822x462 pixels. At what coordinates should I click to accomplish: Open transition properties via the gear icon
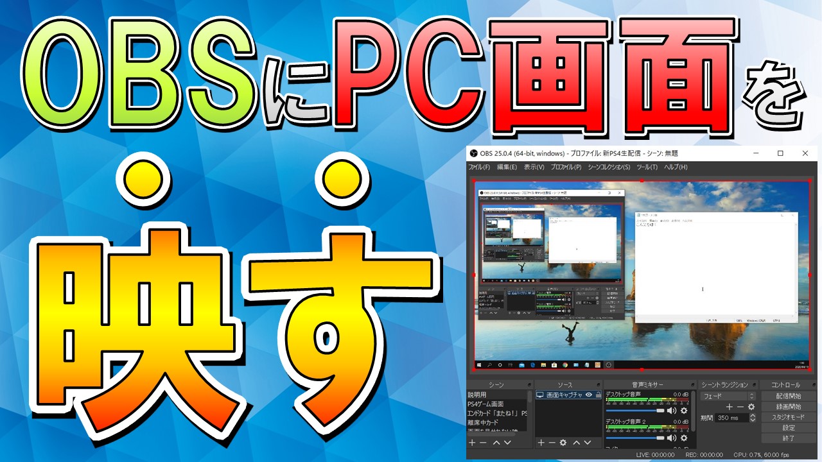751,407
